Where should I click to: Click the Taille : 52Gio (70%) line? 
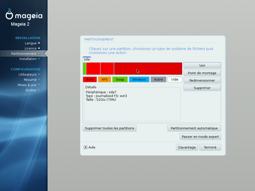[101, 100]
